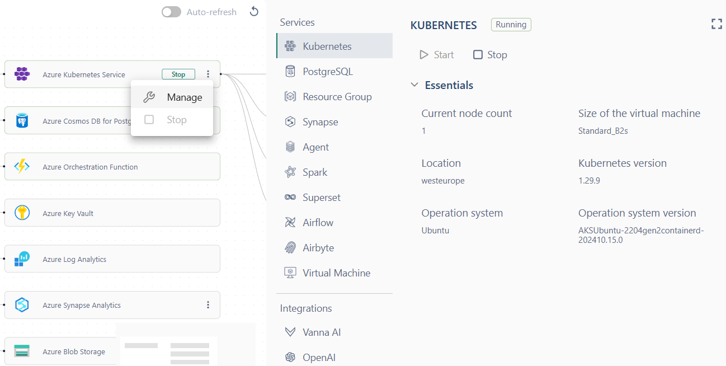The height and width of the screenshot is (366, 726).
Task: Click the Airflow pinwheel icon in Services
Action: [x=290, y=222]
